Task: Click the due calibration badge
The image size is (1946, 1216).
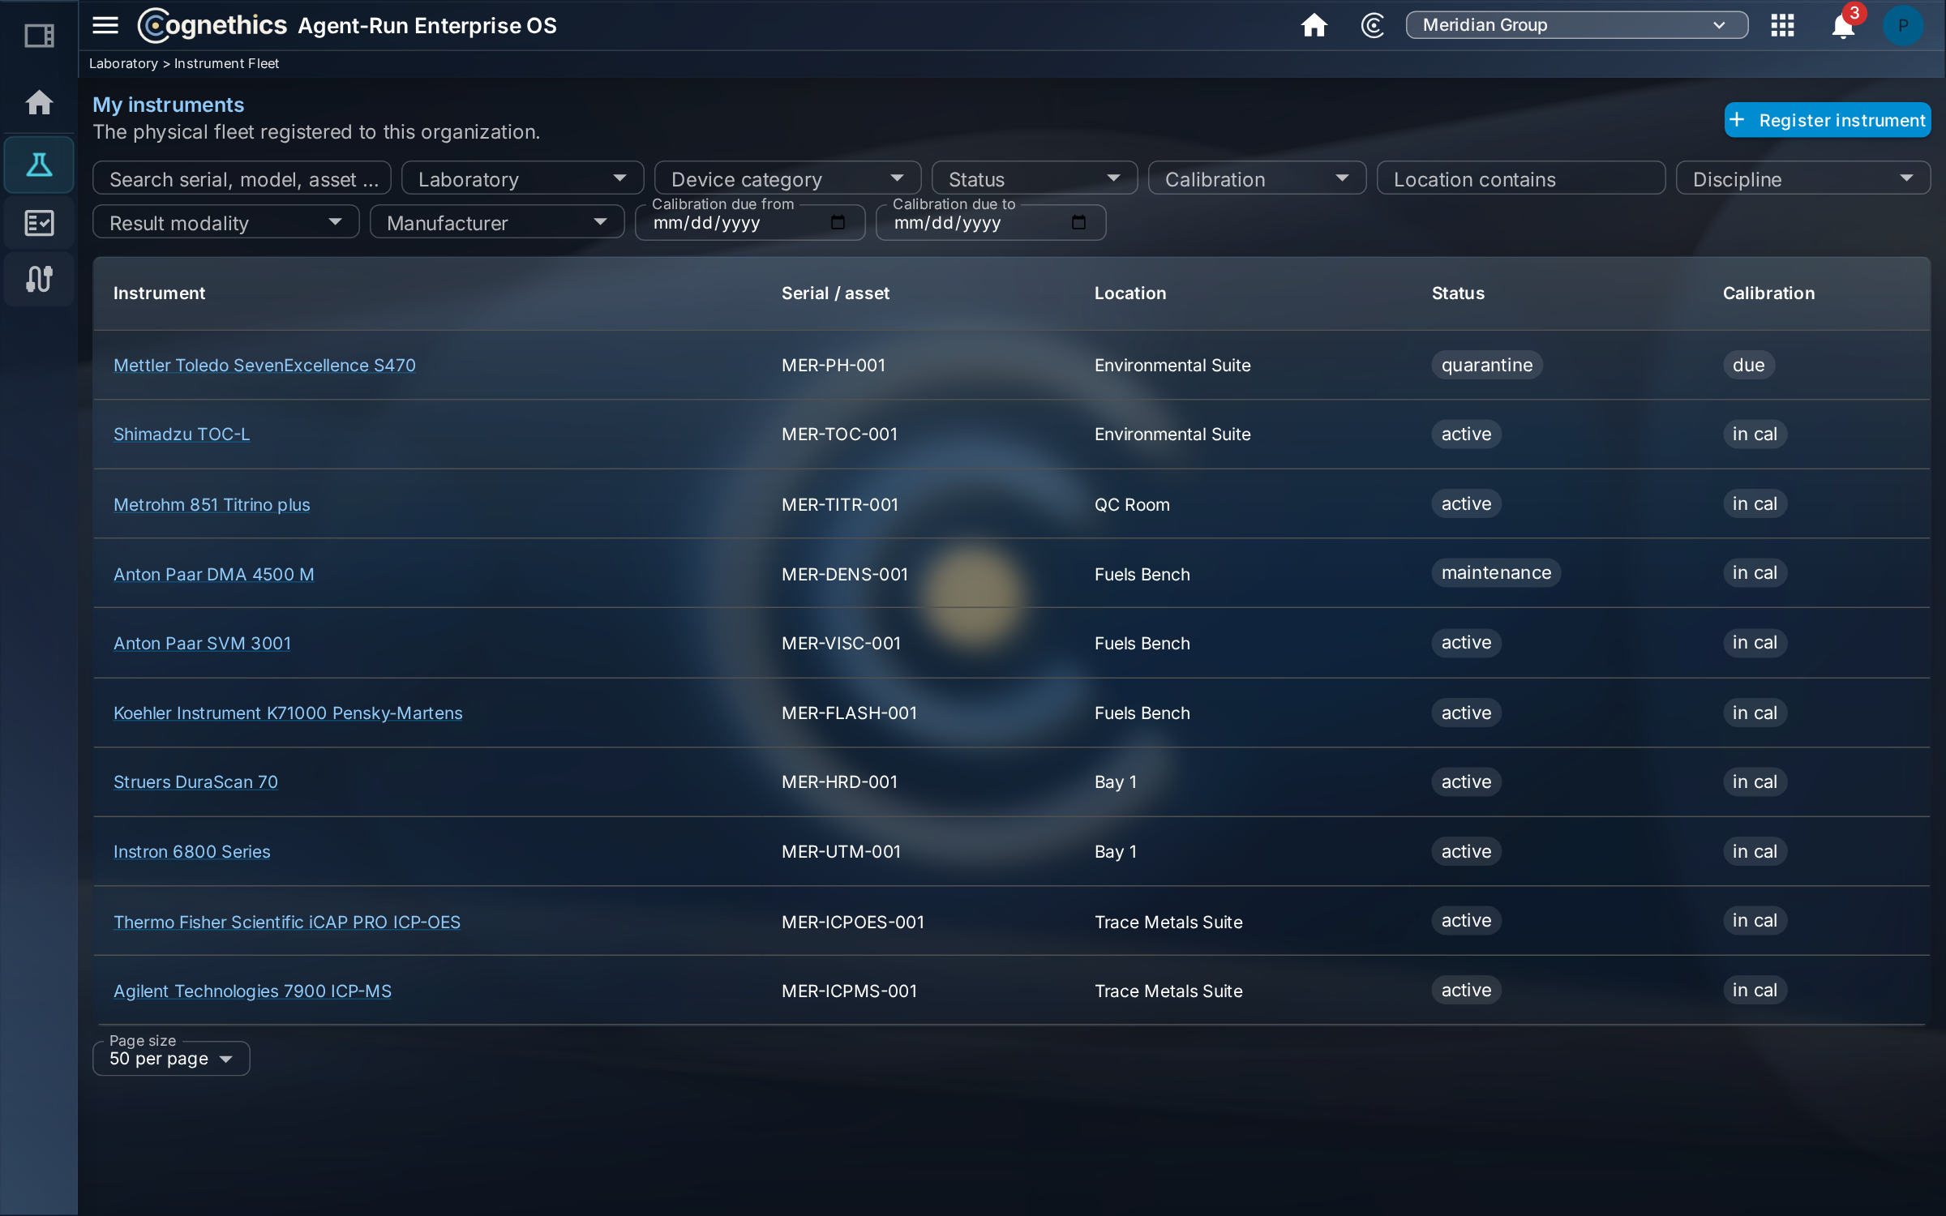Action: point(1748,365)
